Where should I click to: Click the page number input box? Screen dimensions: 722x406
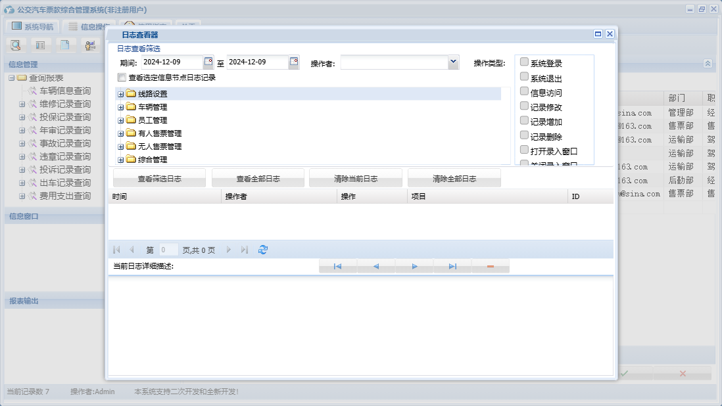click(168, 250)
